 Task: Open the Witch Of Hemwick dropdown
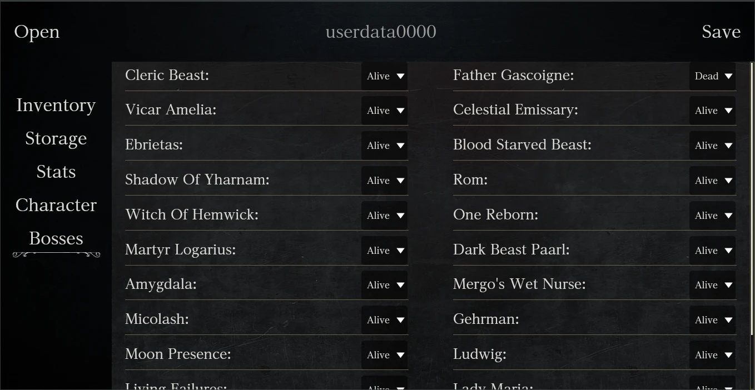[385, 216]
